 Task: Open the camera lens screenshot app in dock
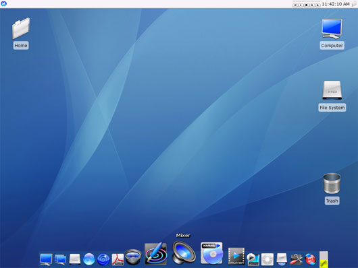[133, 257]
